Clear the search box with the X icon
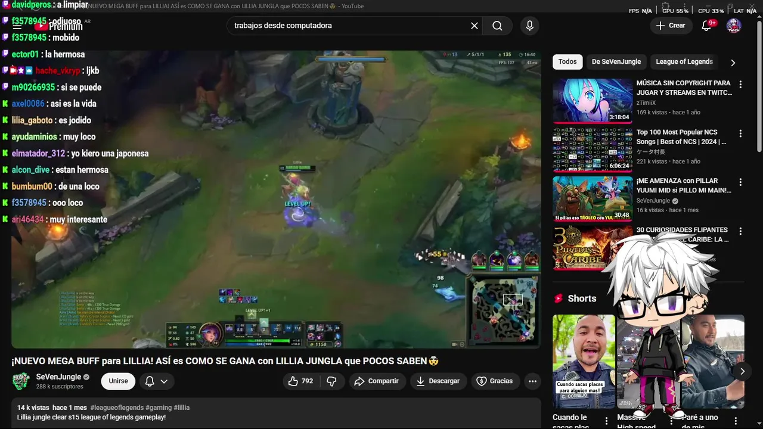The height and width of the screenshot is (429, 763). [474, 26]
